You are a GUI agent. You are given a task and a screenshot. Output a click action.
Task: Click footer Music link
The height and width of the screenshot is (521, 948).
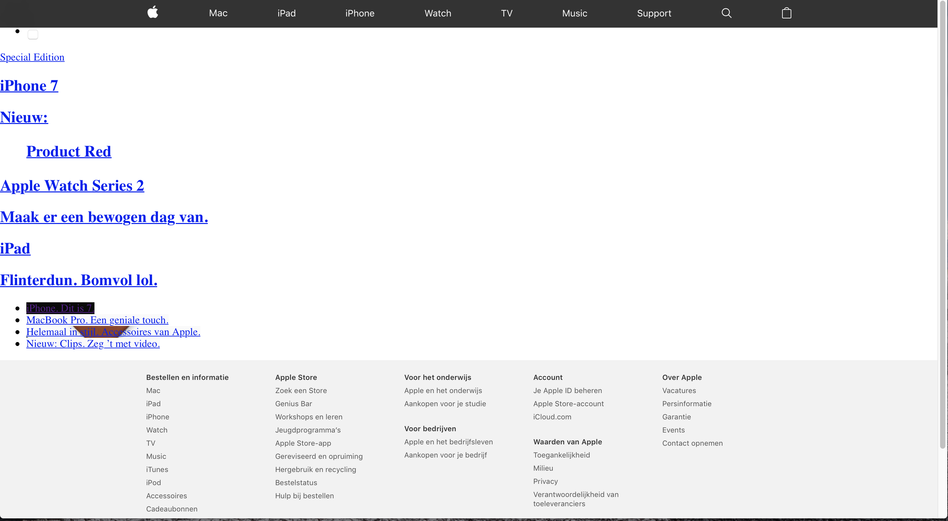click(x=156, y=456)
